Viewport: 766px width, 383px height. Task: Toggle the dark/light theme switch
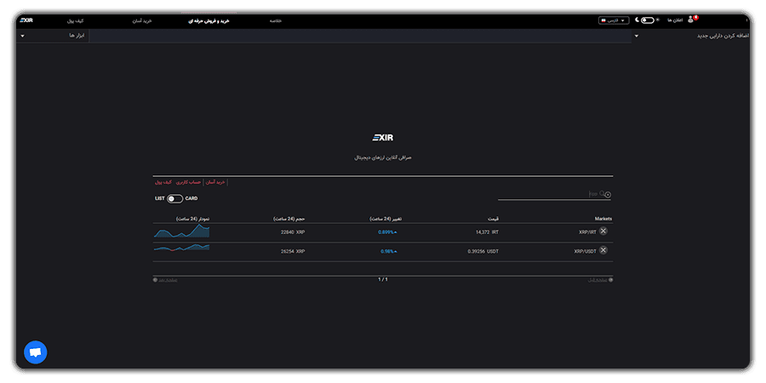point(648,20)
